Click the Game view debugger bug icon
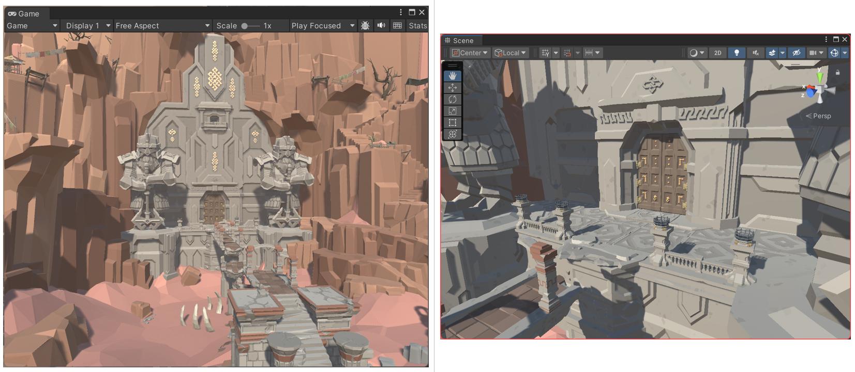 click(x=365, y=25)
